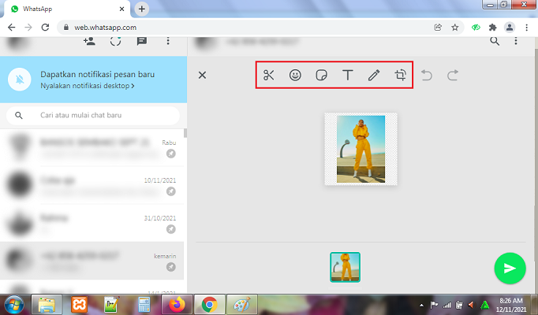Click the search magnifier in sidebar
The height and width of the screenshot is (315, 538).
[19, 116]
